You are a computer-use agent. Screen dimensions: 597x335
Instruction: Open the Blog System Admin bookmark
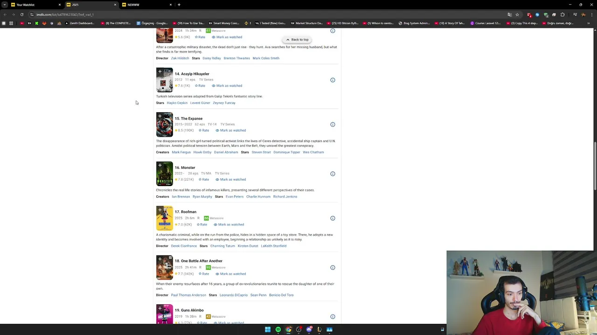(414, 23)
